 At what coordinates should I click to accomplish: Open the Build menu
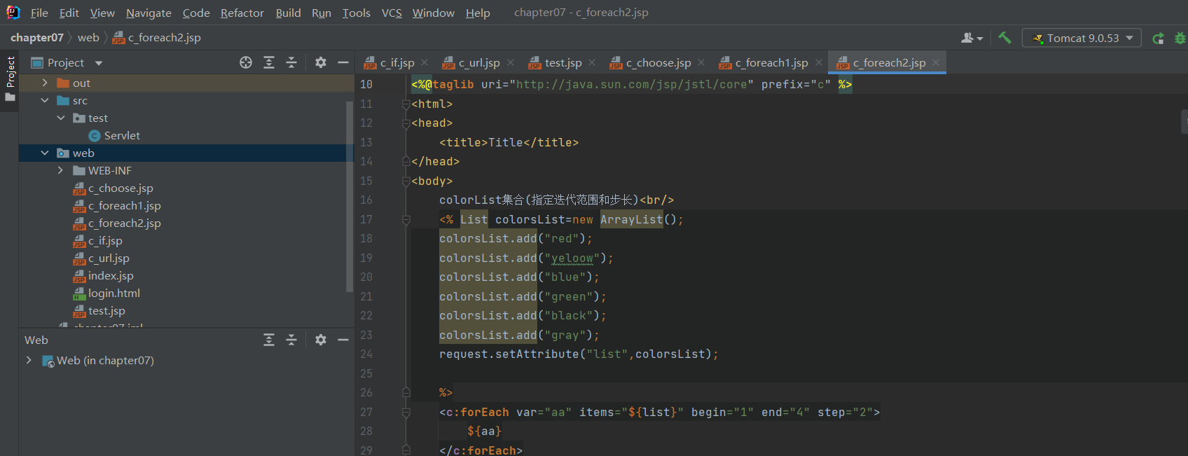(288, 13)
